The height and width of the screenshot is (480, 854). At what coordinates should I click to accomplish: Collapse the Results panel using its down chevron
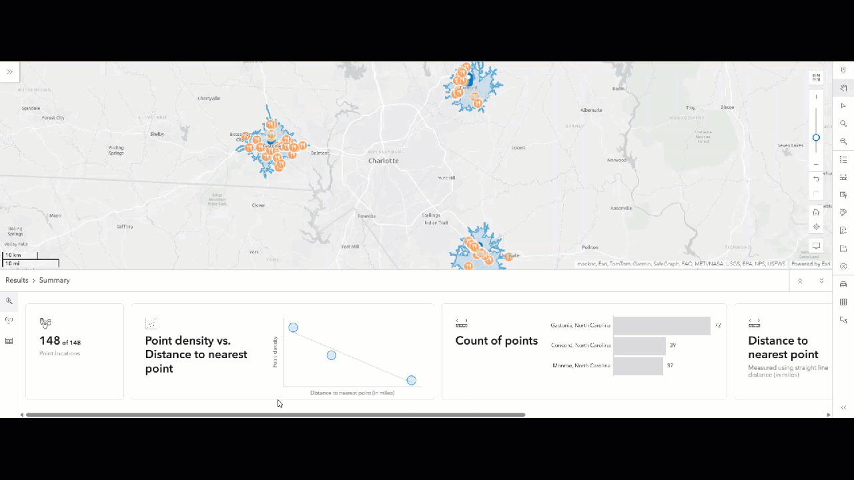click(821, 281)
